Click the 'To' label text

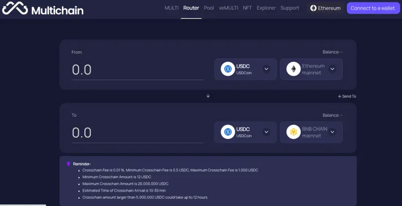tap(74, 115)
